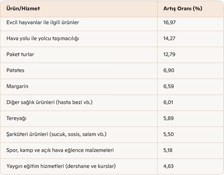
Task: Click the "Artış Oranı (%)" column header
Action: [183, 9]
